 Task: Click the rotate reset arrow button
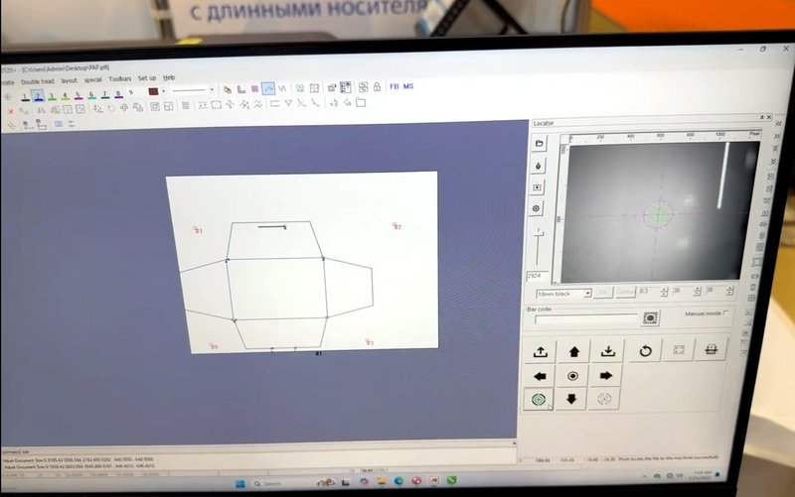pyautogui.click(x=645, y=350)
